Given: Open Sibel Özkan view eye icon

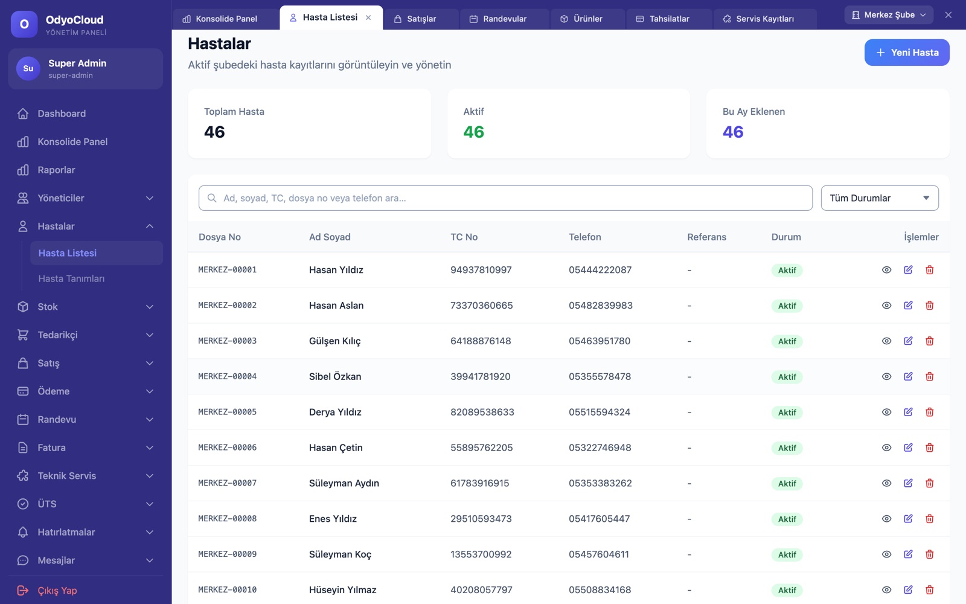Looking at the screenshot, I should 886,376.
